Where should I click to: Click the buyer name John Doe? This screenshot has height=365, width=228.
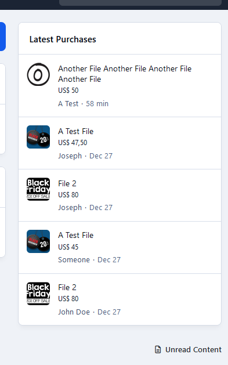coord(74,312)
